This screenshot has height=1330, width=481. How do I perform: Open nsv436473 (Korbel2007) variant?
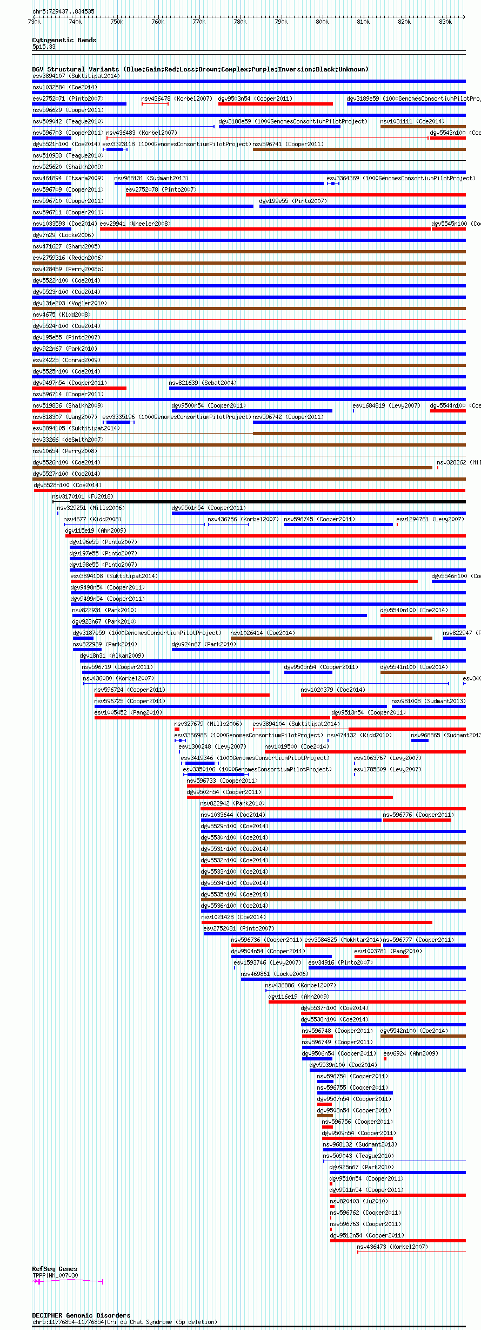pos(392,1247)
